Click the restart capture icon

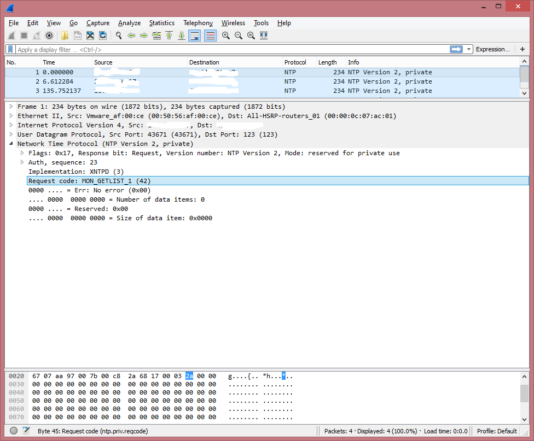coord(37,36)
